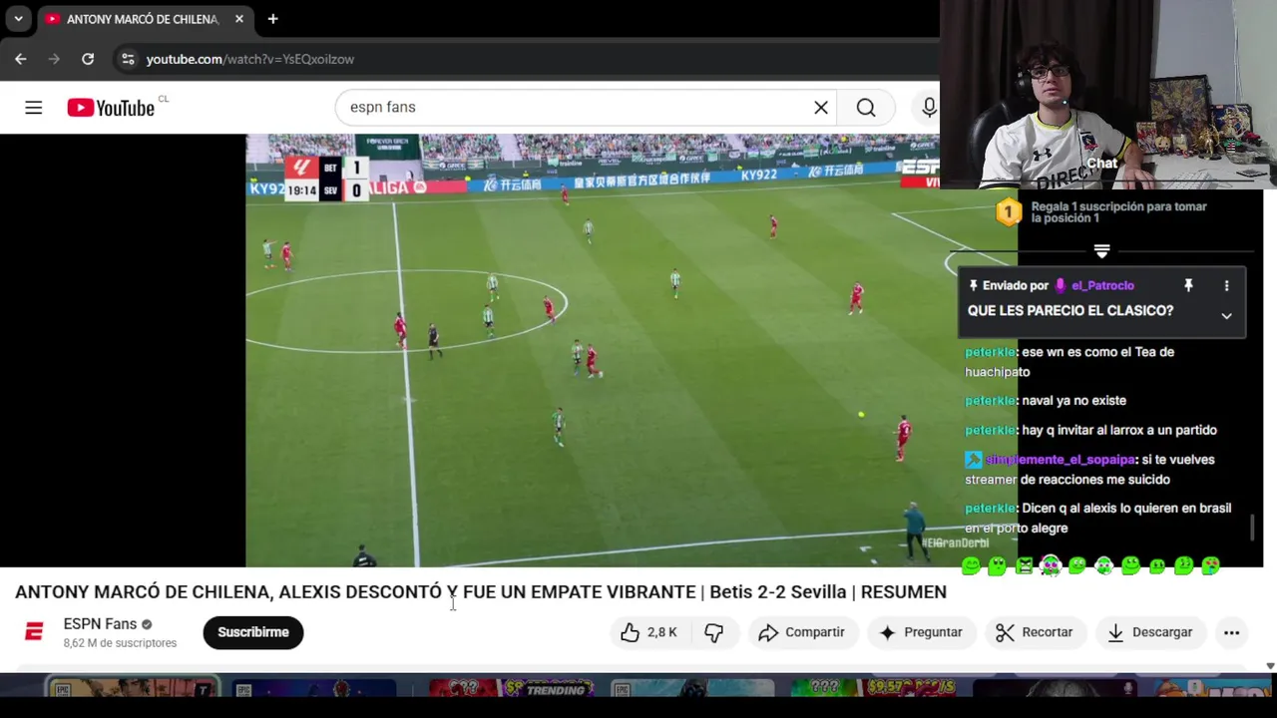Subscribe to ESPN Fans channel
Viewport: 1277px width, 718px height.
[x=253, y=632]
